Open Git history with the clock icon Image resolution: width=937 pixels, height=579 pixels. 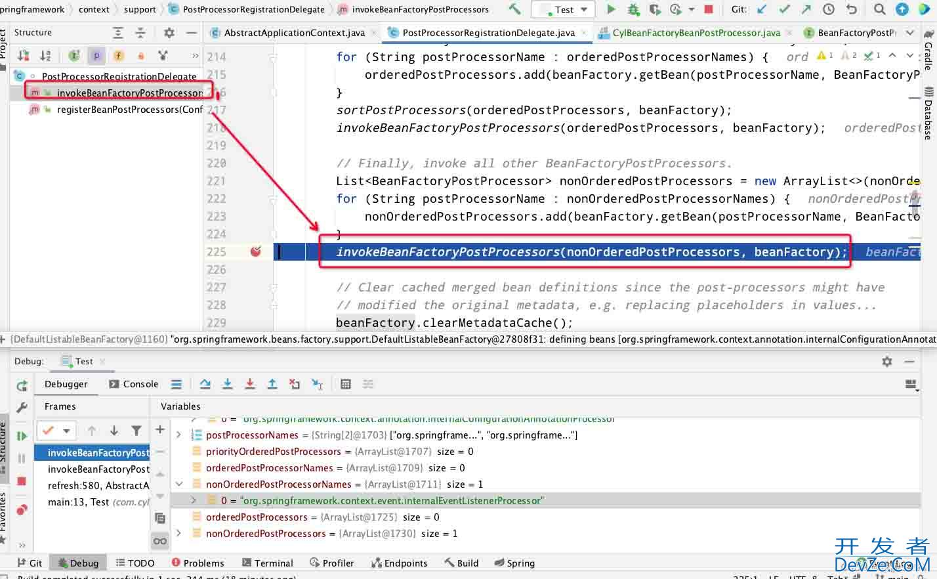click(x=829, y=9)
